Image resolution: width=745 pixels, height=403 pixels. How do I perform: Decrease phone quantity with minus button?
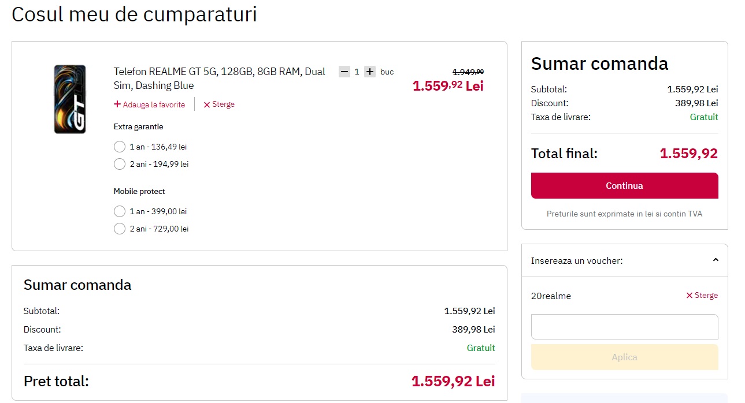[x=344, y=72]
